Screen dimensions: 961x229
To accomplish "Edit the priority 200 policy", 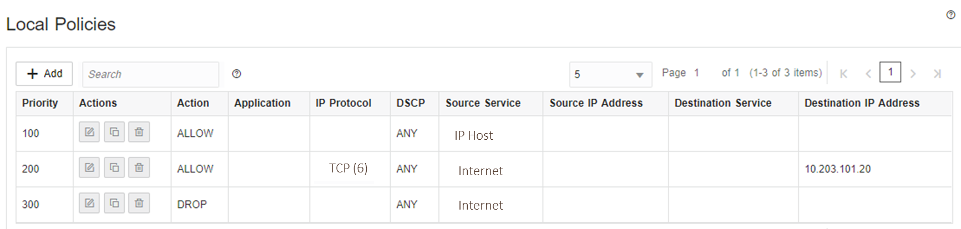I will [89, 167].
